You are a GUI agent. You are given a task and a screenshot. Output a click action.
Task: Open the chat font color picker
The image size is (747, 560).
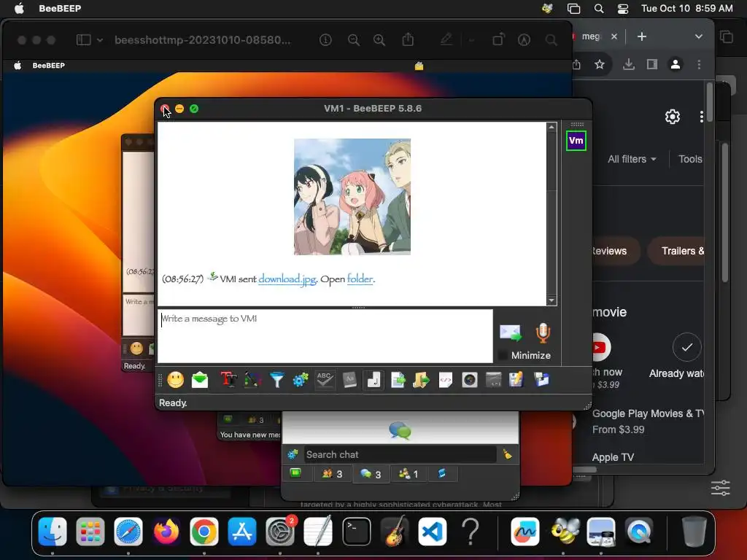tap(252, 380)
